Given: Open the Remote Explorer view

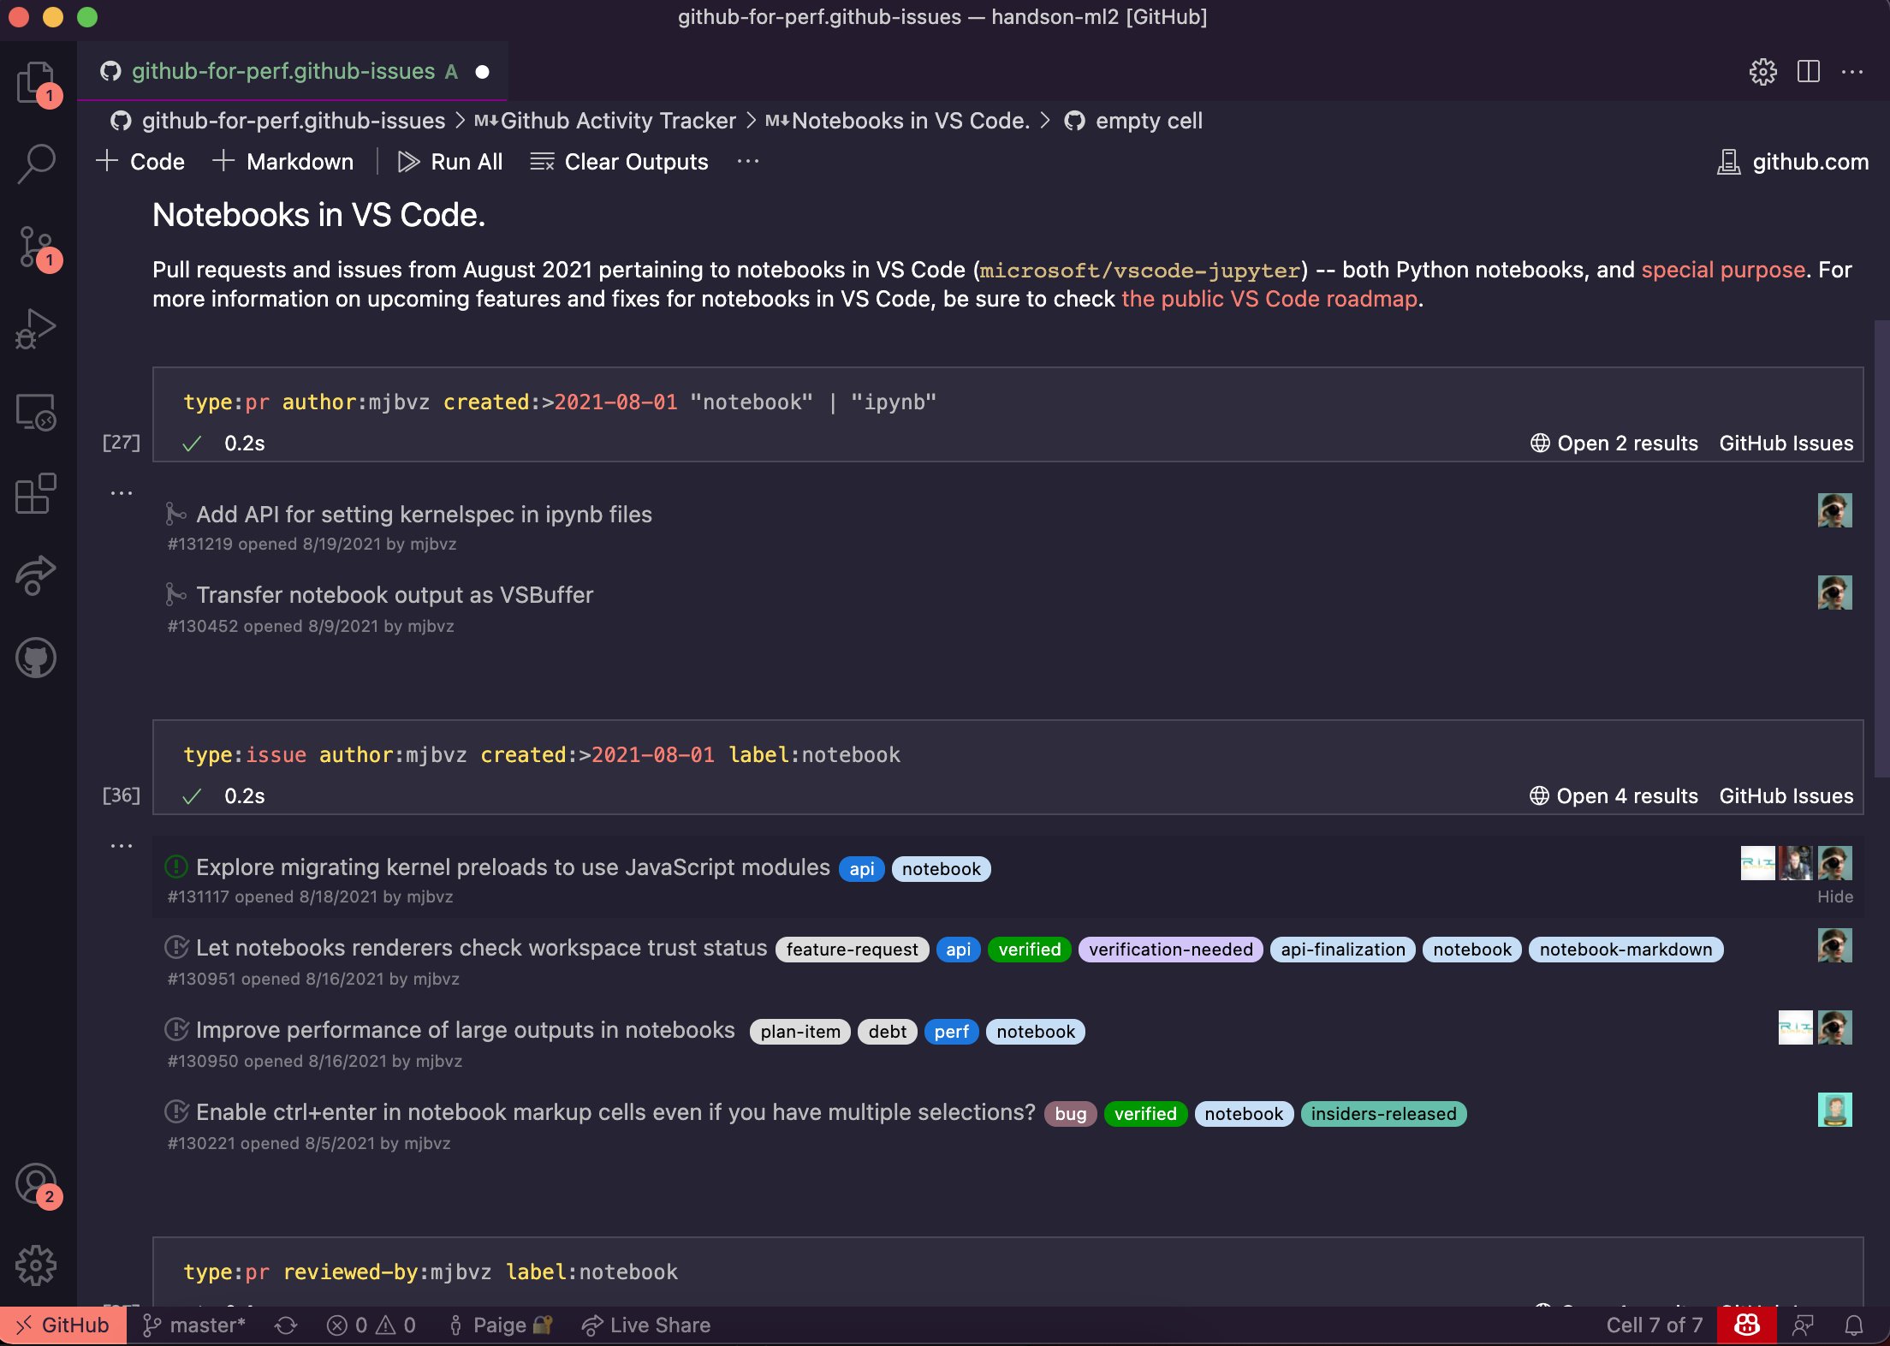Looking at the screenshot, I should coord(36,412).
